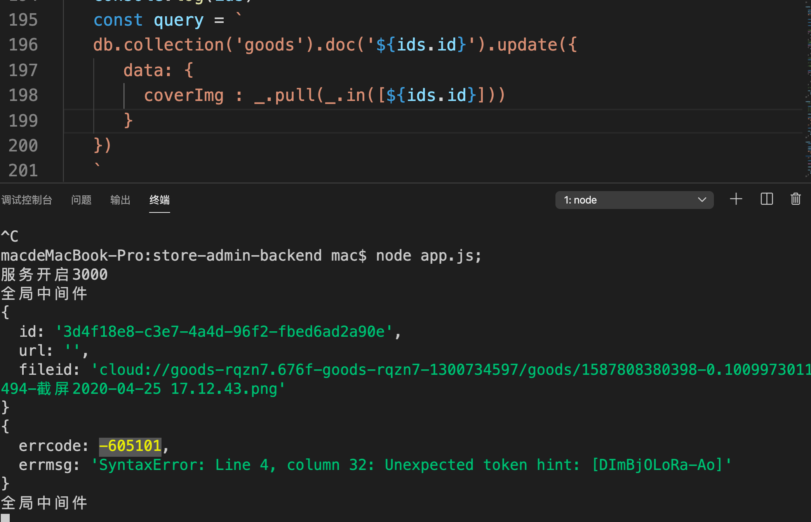Select the 输出 tab

click(x=120, y=200)
